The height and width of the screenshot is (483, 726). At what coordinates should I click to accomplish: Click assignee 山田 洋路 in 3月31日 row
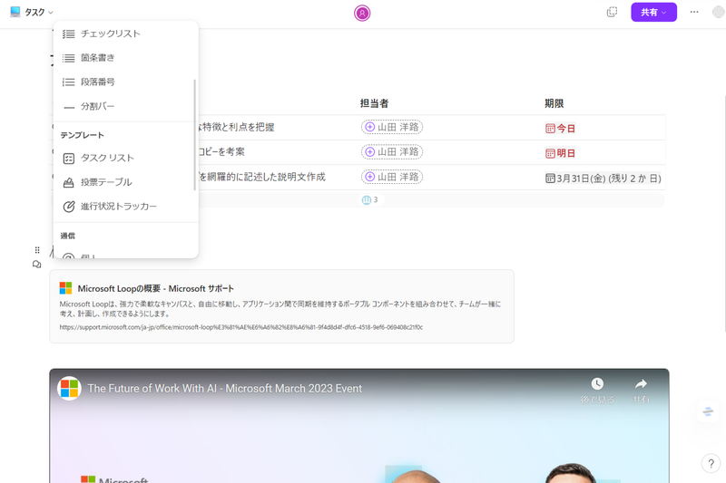(392, 177)
